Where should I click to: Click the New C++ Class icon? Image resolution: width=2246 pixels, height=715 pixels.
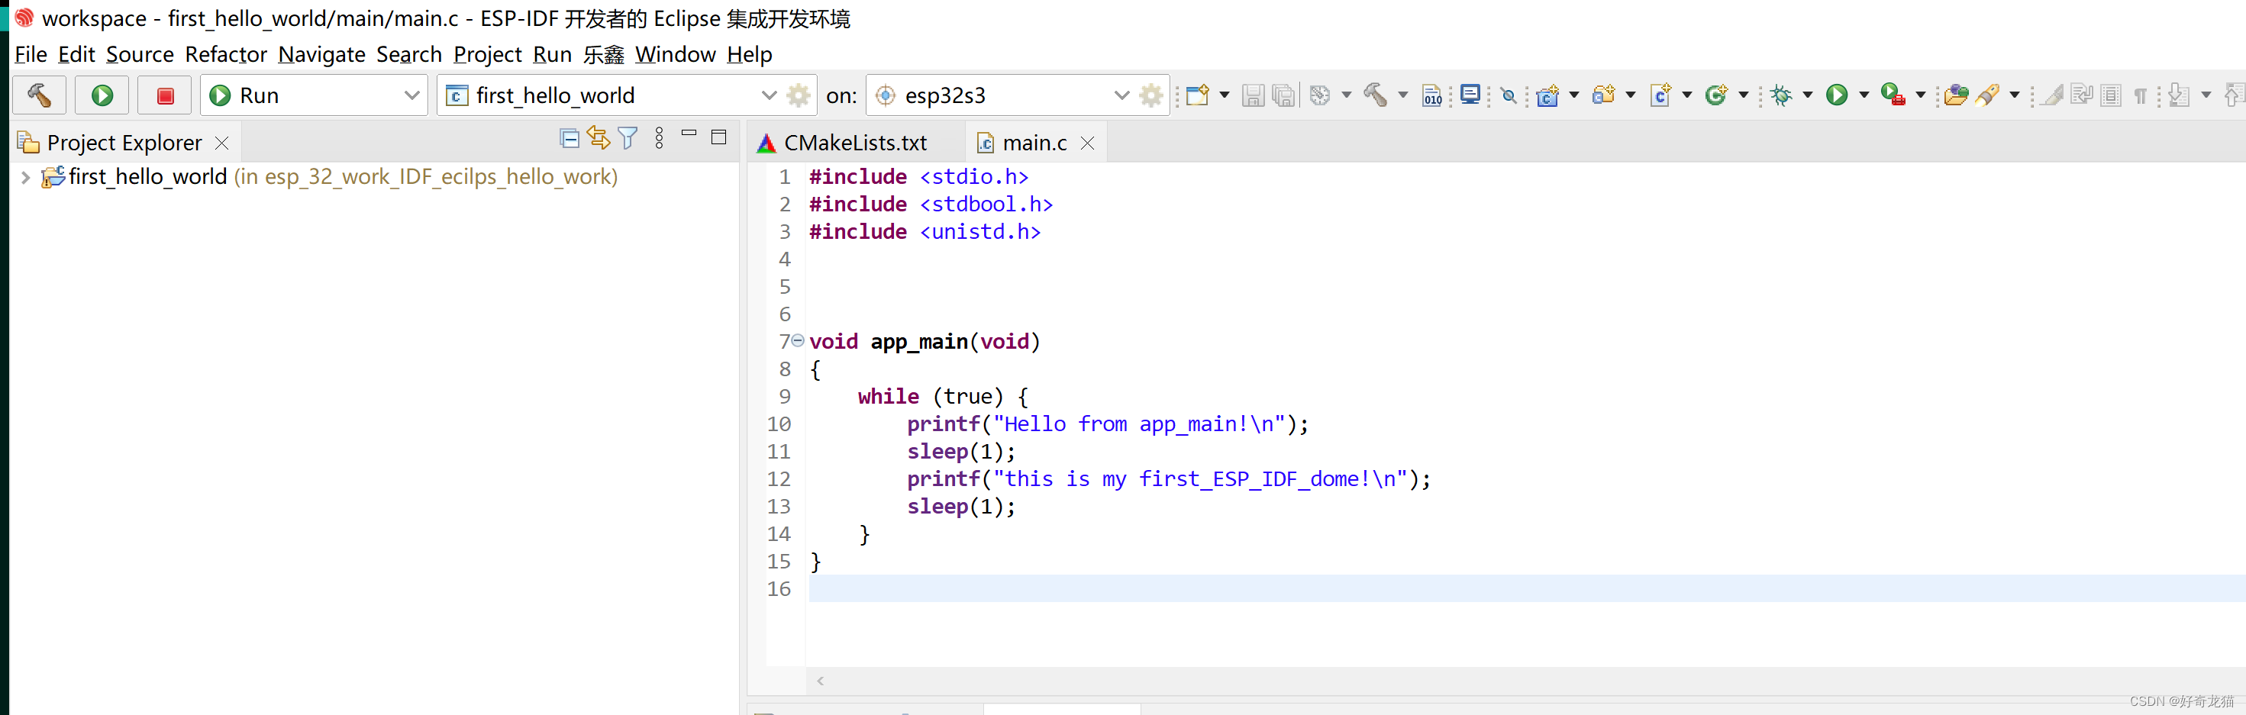pyautogui.click(x=1717, y=95)
